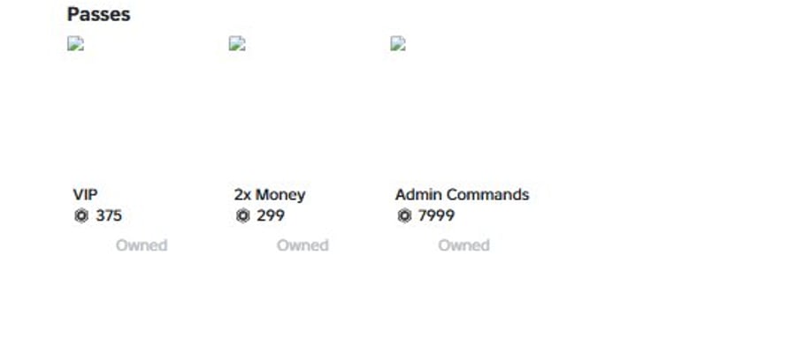Click the broken image icon above 2x Money

pyautogui.click(x=237, y=43)
